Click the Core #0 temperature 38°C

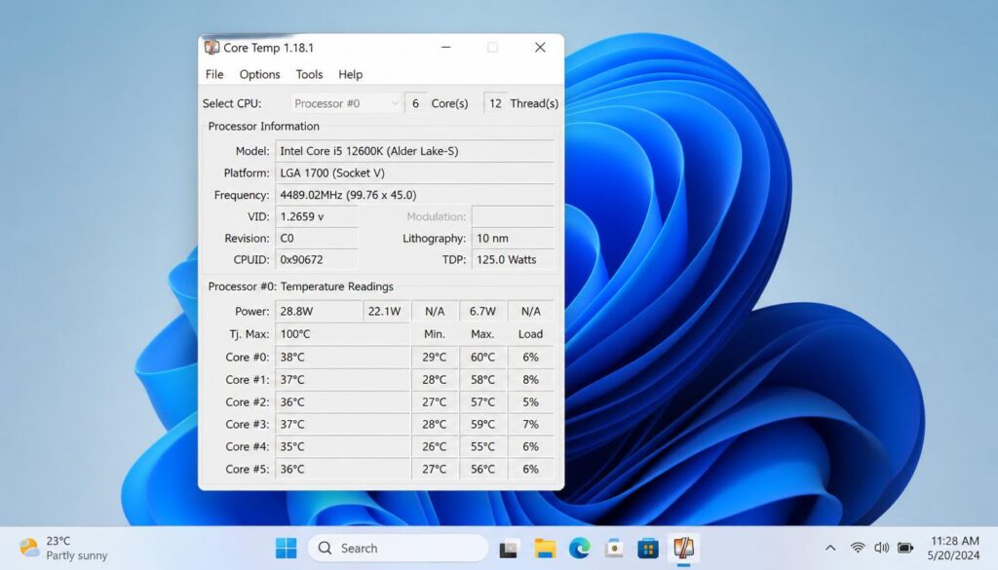click(342, 357)
